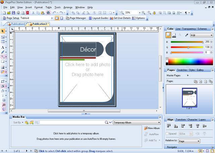
Task: Expand the Master Pages section
Action: [188, 75]
